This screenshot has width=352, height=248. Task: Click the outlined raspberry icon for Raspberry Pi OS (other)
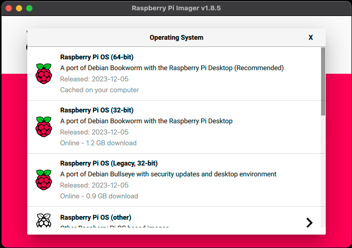tap(44, 221)
